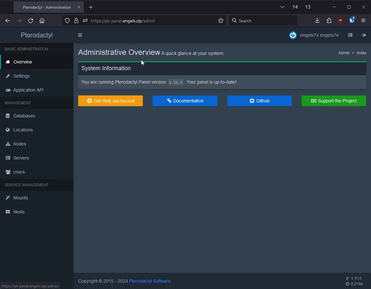
Task: Click the site permissions icon in address bar
Action: click(85, 21)
